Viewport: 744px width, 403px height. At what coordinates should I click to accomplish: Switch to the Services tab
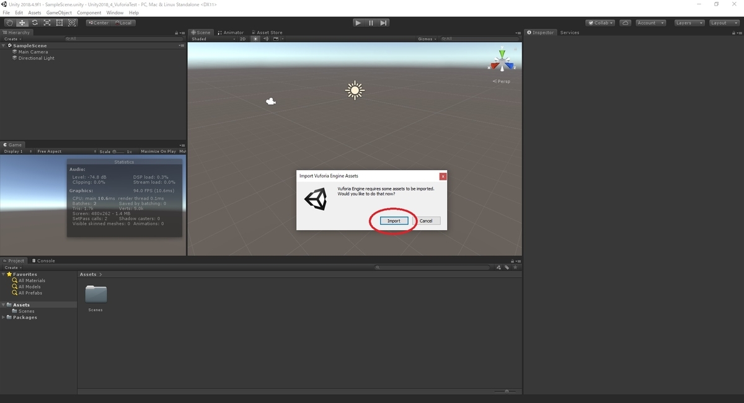(x=570, y=32)
